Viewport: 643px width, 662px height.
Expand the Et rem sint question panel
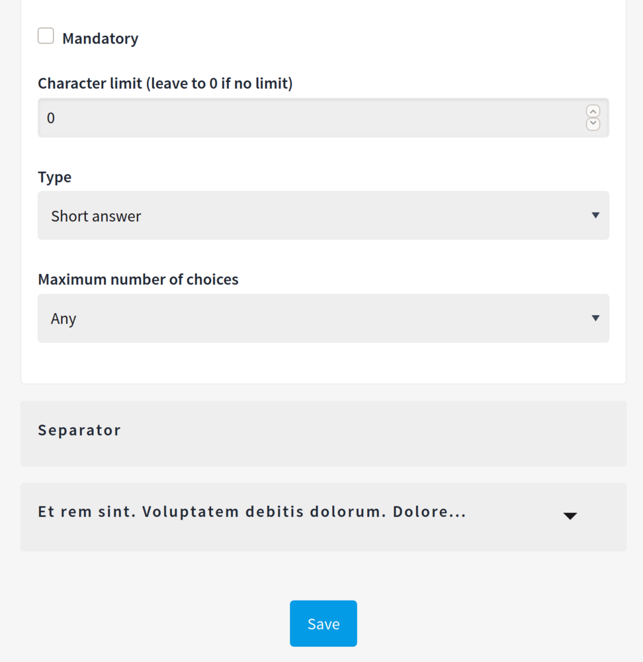[x=323, y=517]
